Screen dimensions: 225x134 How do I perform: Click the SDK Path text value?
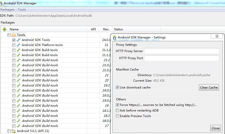54,16
